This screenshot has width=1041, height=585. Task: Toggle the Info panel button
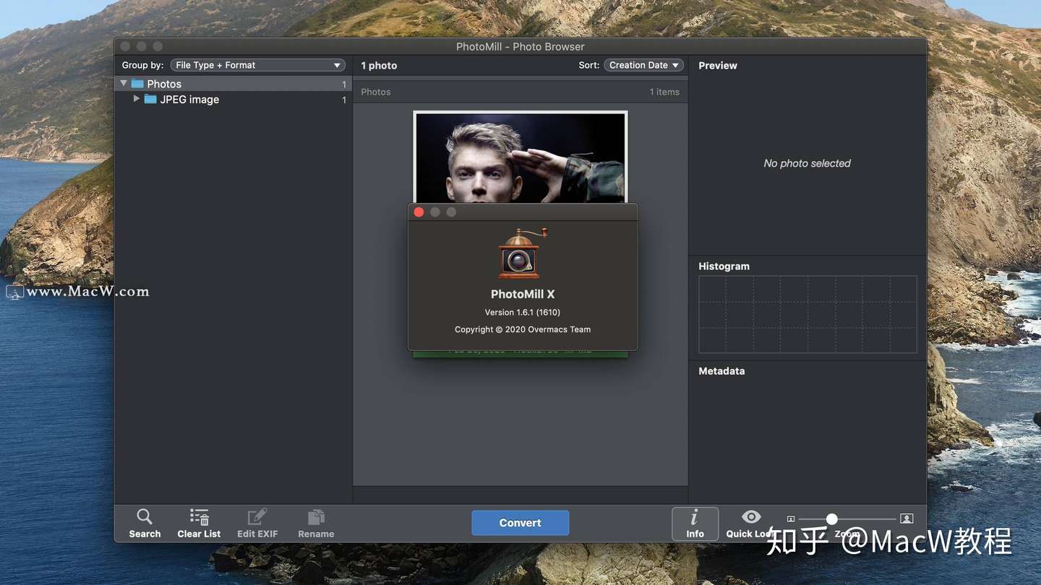click(x=695, y=524)
